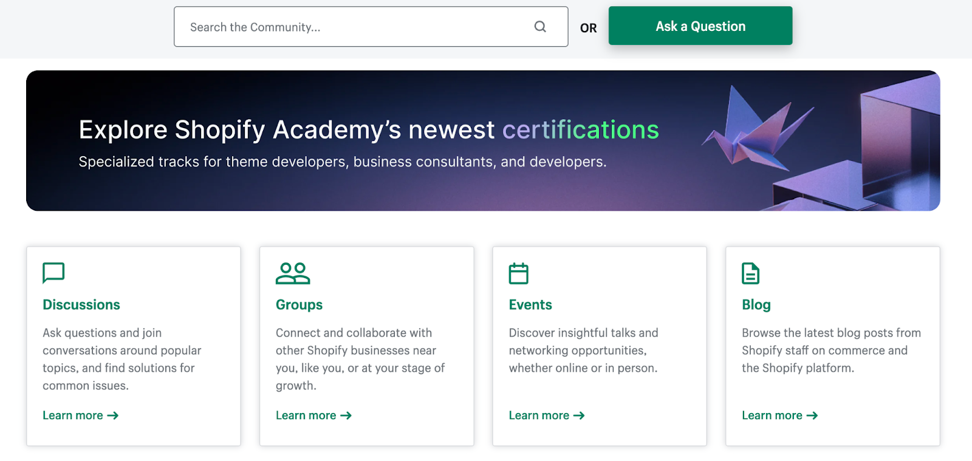Click the arrow beside Events Learn more
The width and height of the screenshot is (972, 461).
[x=579, y=415]
